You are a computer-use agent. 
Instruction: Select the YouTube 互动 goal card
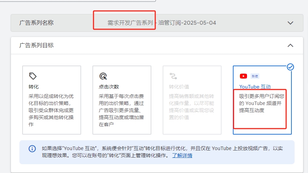[x=262, y=100]
